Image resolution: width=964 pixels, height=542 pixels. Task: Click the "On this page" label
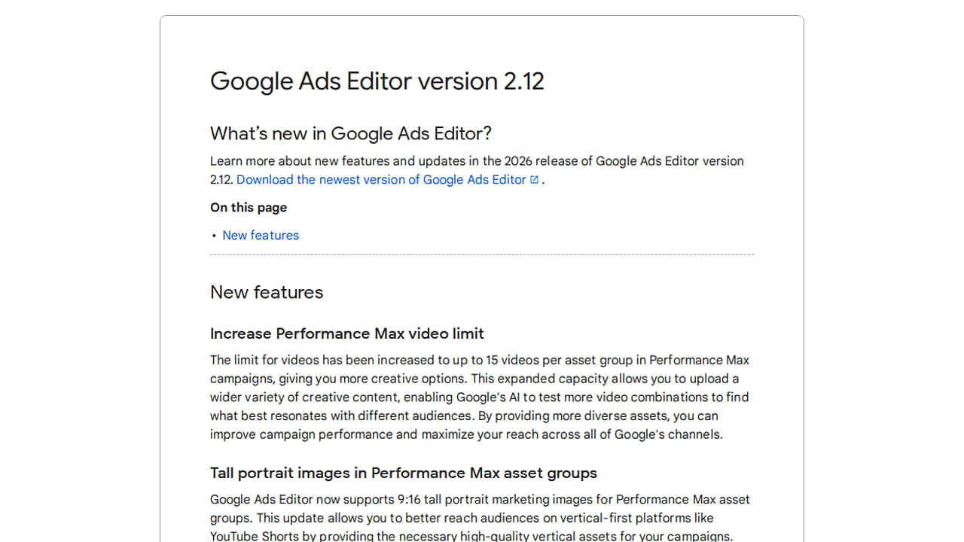[x=249, y=208]
